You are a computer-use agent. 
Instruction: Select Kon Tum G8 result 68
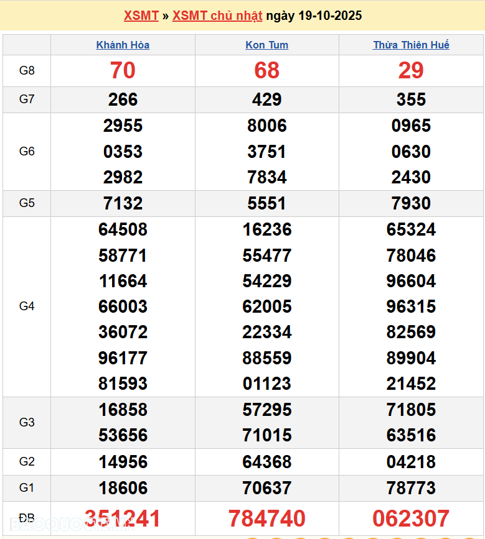[266, 70]
